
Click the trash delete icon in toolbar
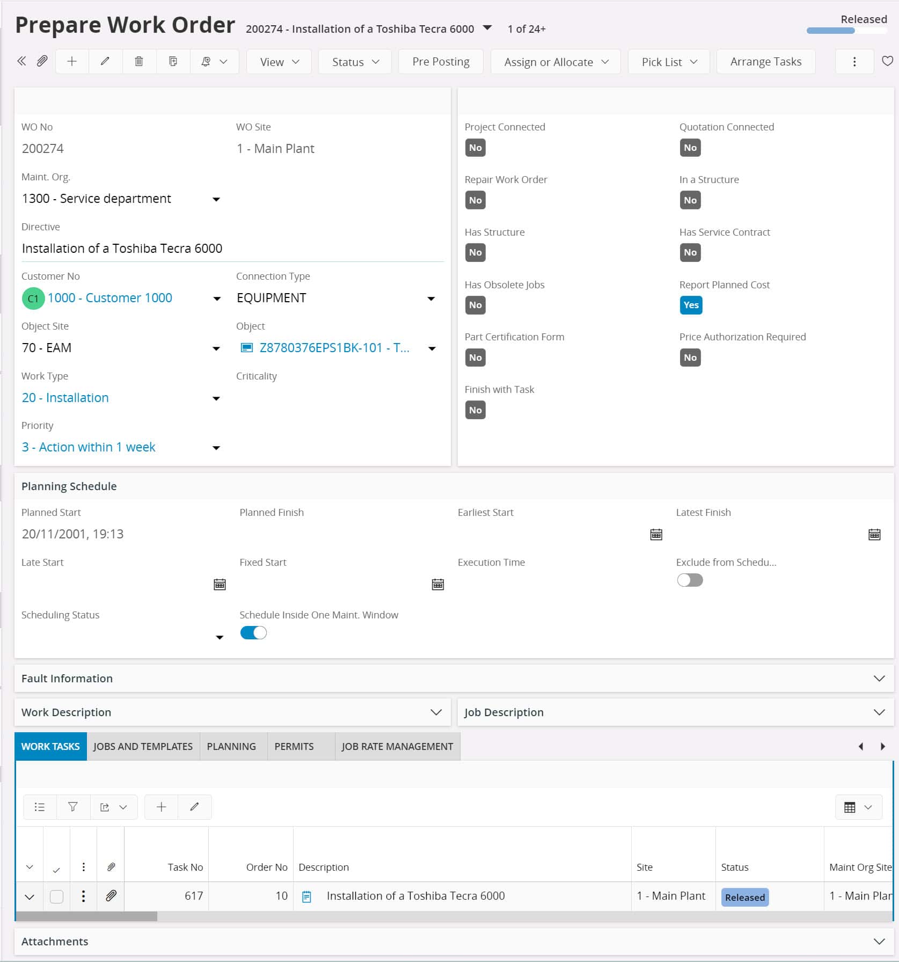138,61
